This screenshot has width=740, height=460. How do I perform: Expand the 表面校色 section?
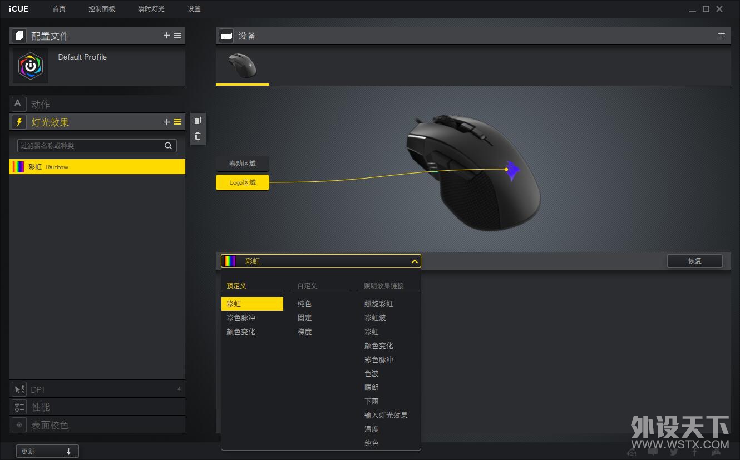(97, 425)
